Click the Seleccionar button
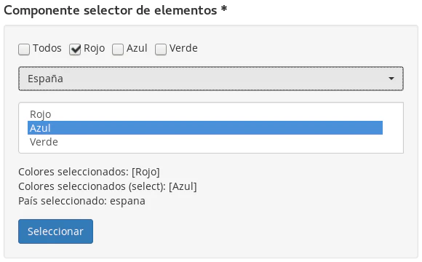Image resolution: width=422 pixels, height=262 pixels. (x=56, y=231)
